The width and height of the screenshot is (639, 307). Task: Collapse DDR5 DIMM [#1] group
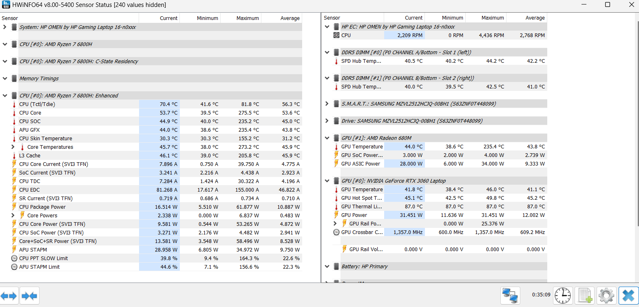coord(327,78)
